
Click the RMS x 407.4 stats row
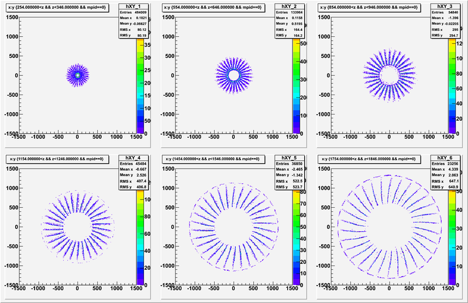tap(133, 181)
